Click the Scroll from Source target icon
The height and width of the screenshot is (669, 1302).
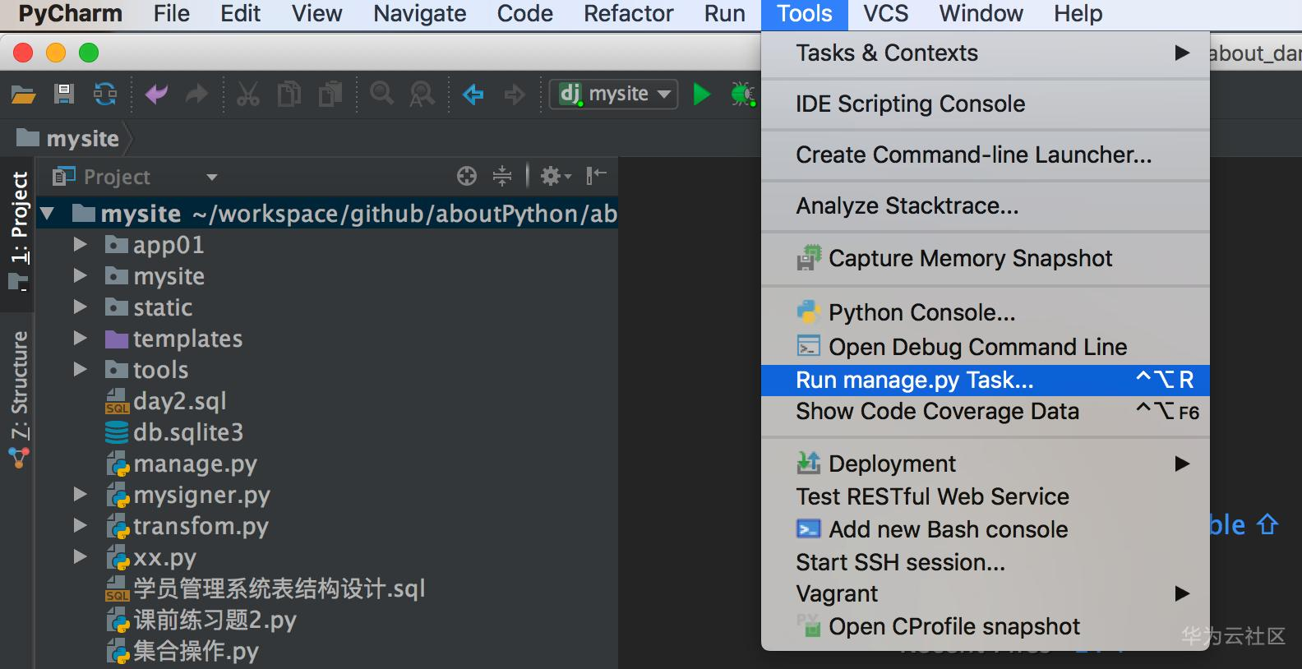467,176
